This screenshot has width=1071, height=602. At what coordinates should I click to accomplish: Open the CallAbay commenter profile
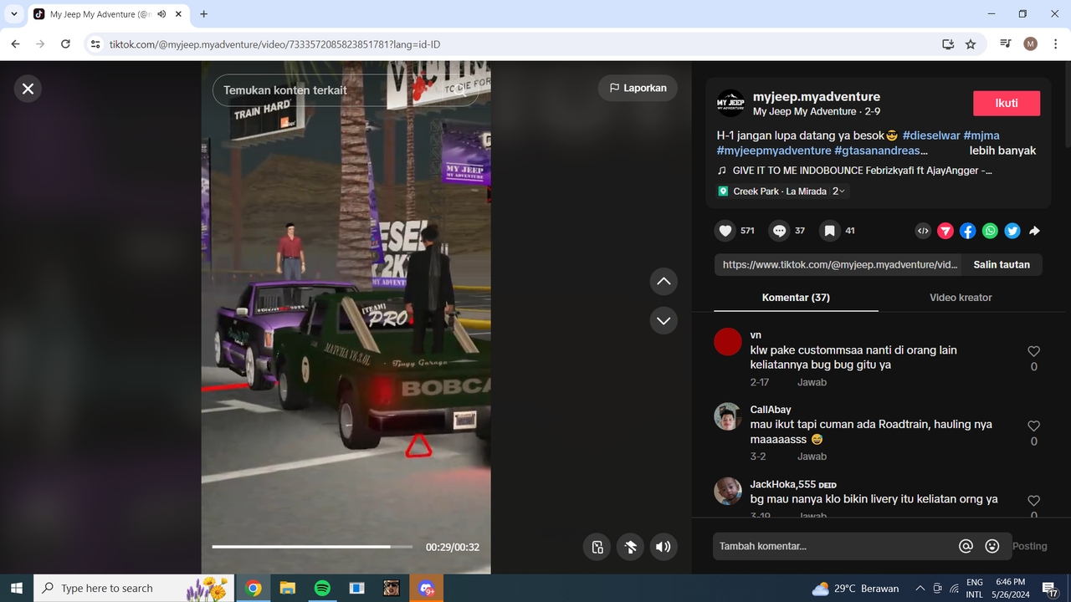point(771,410)
